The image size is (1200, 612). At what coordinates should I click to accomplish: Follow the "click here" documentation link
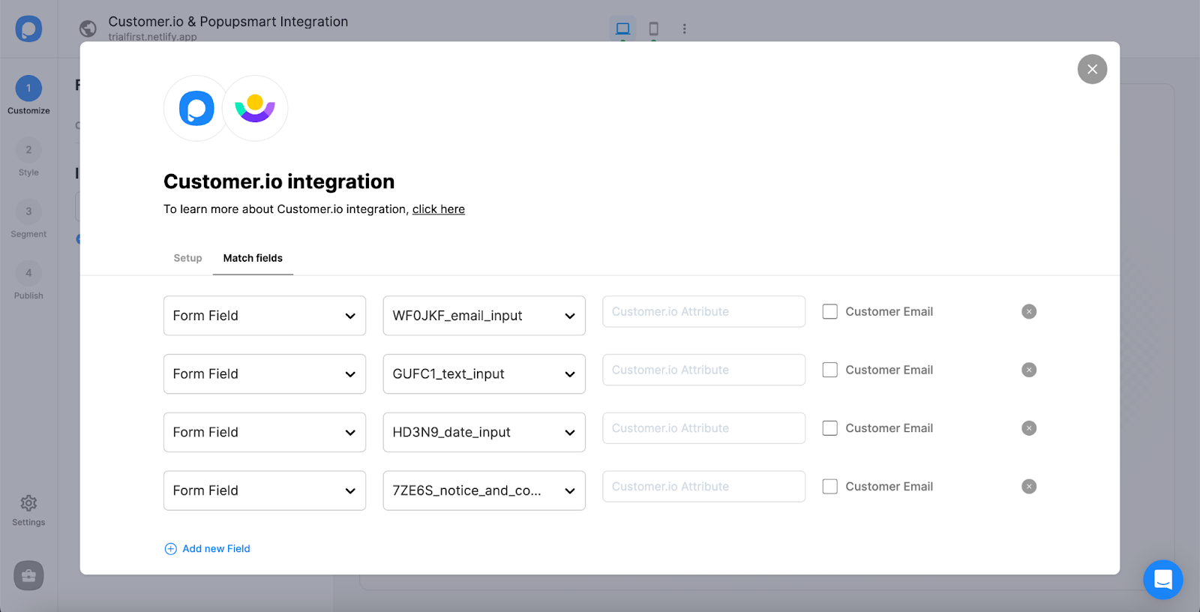[438, 209]
